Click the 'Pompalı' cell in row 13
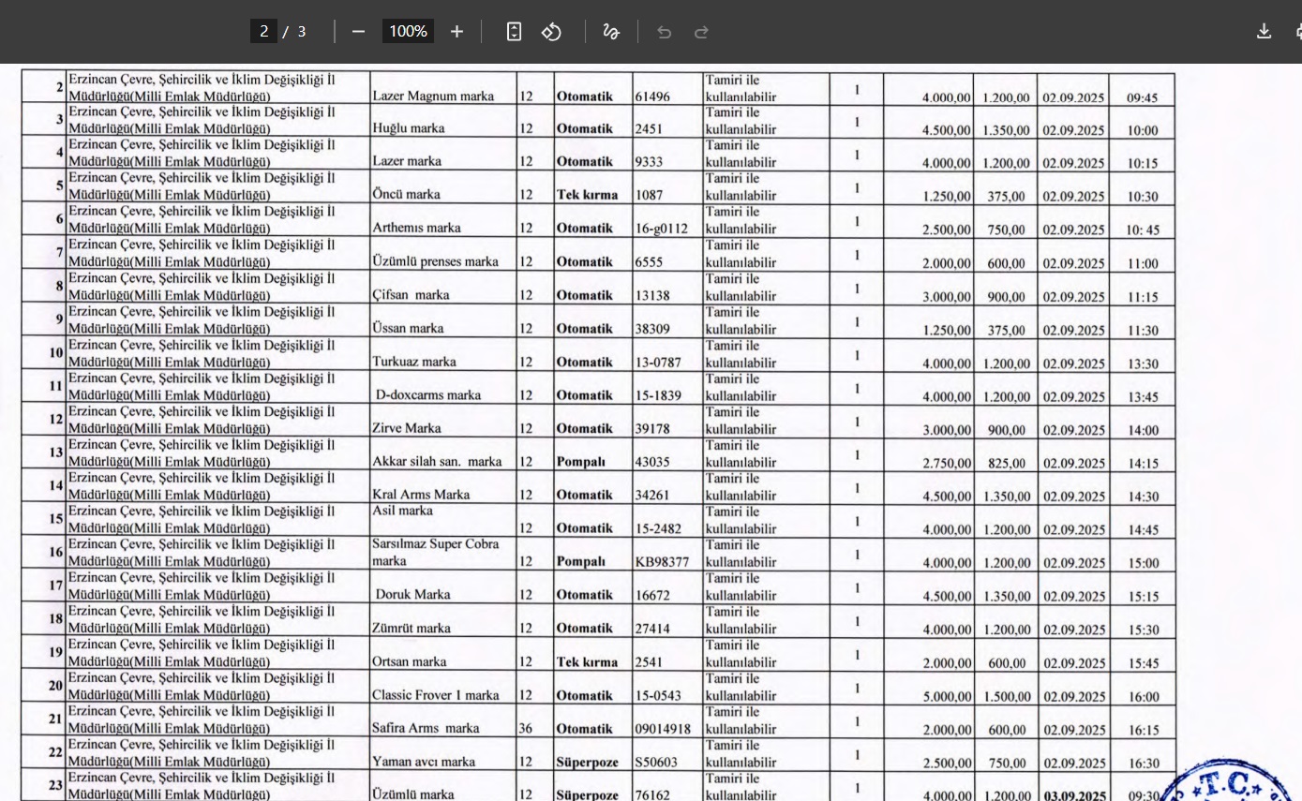The width and height of the screenshot is (1302, 801). click(x=580, y=462)
